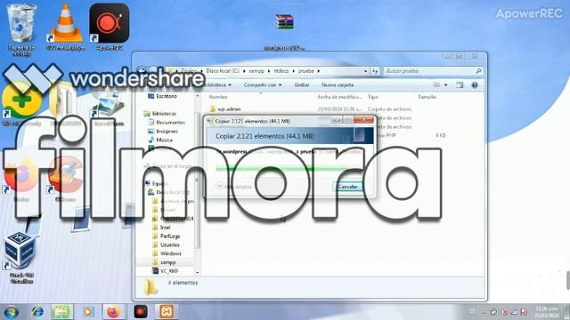Sort by the 'Nombre' column header

pos(218,97)
